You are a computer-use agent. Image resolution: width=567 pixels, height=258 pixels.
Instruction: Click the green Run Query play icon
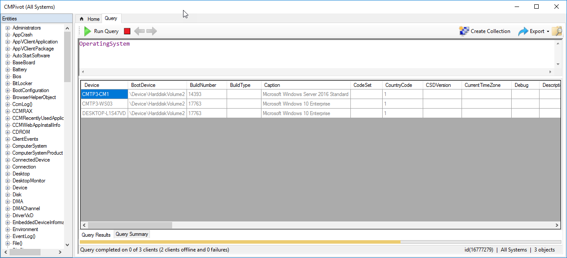[88, 31]
